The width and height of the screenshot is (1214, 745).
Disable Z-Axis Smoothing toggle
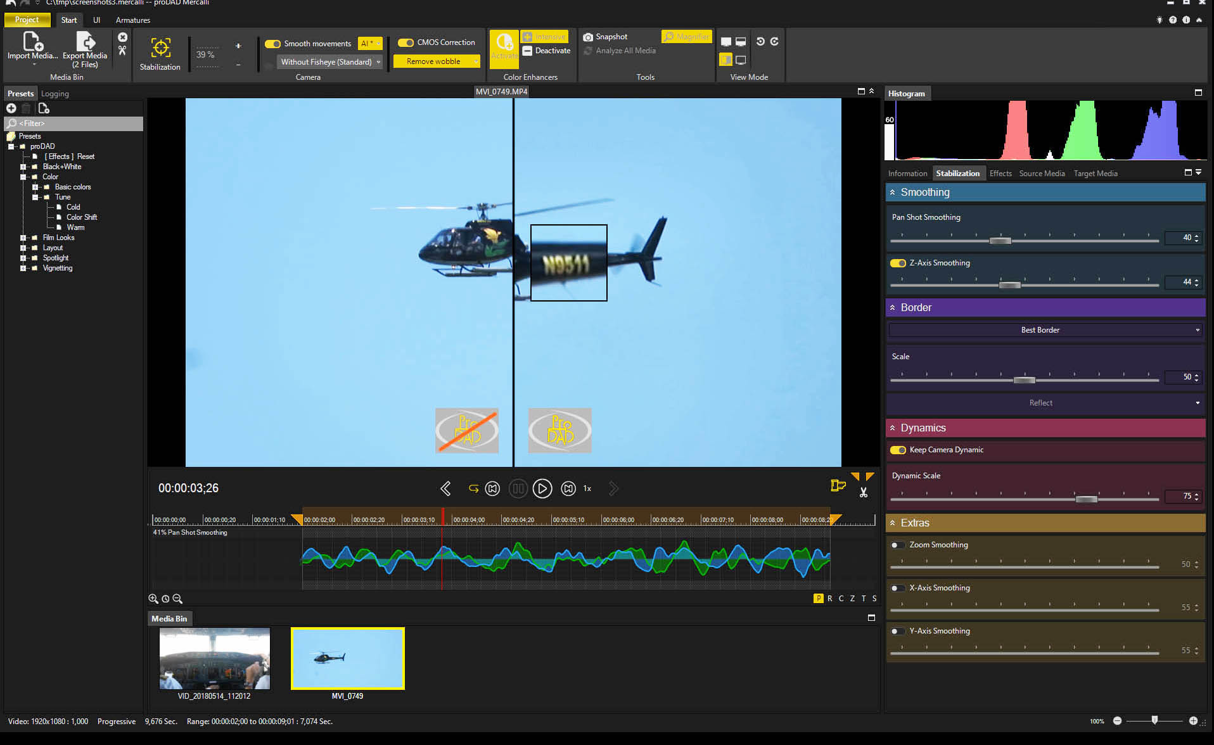point(898,263)
